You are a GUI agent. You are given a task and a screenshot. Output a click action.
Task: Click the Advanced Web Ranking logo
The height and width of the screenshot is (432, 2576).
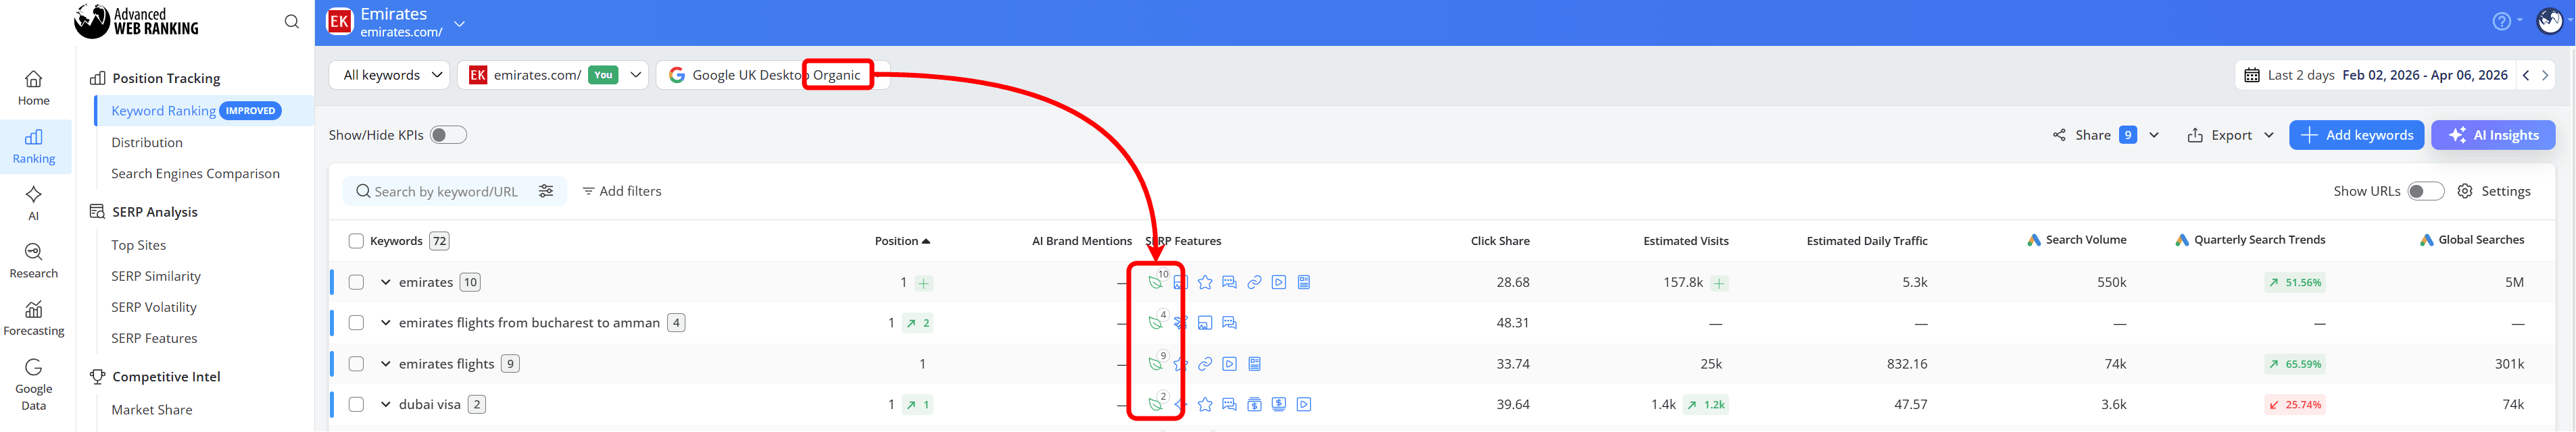137,21
